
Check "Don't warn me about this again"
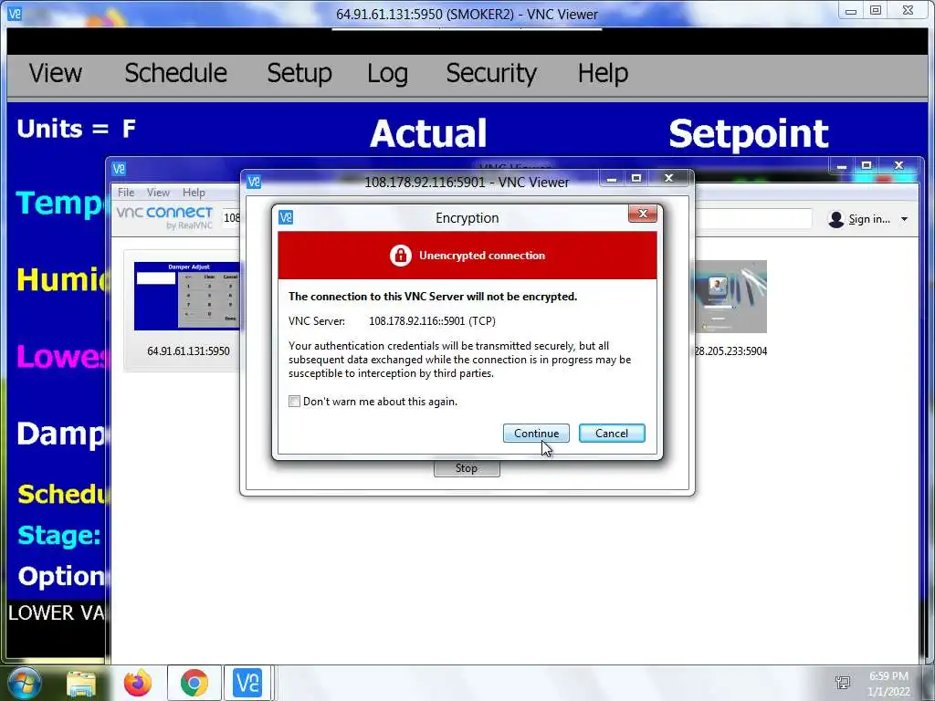295,402
